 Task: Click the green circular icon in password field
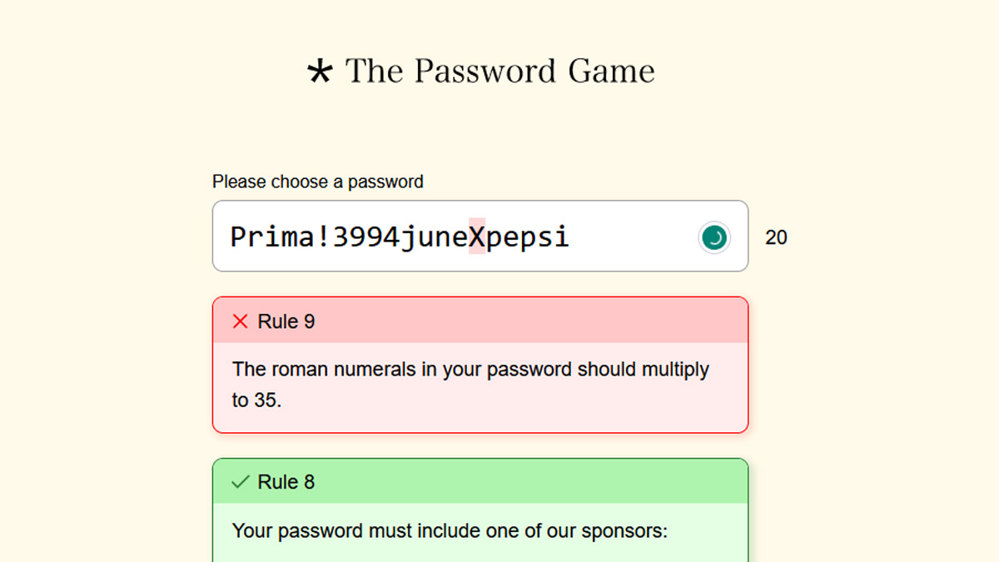pos(713,237)
